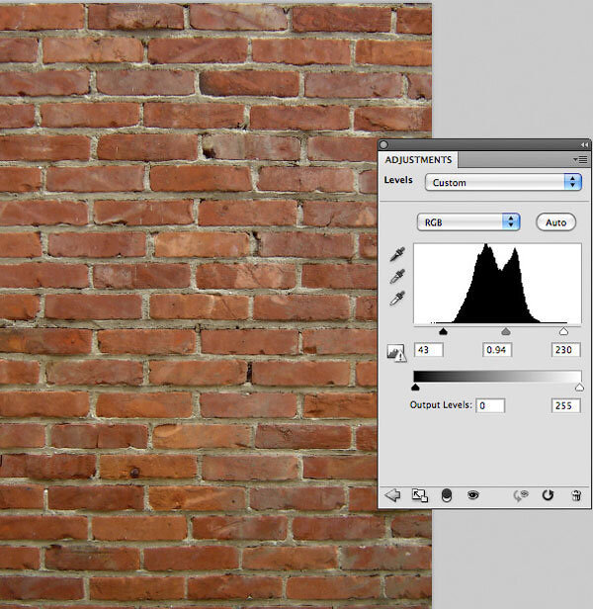This screenshot has height=609, width=593.
Task: Delete this adjustment layer with the trash icon
Action: tap(576, 495)
